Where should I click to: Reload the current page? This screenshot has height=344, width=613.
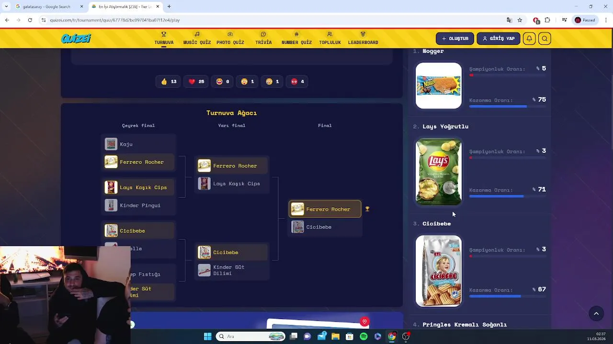[30, 20]
